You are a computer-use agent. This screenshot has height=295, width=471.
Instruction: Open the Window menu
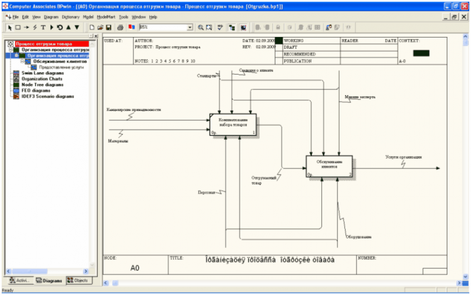pyautogui.click(x=138, y=17)
